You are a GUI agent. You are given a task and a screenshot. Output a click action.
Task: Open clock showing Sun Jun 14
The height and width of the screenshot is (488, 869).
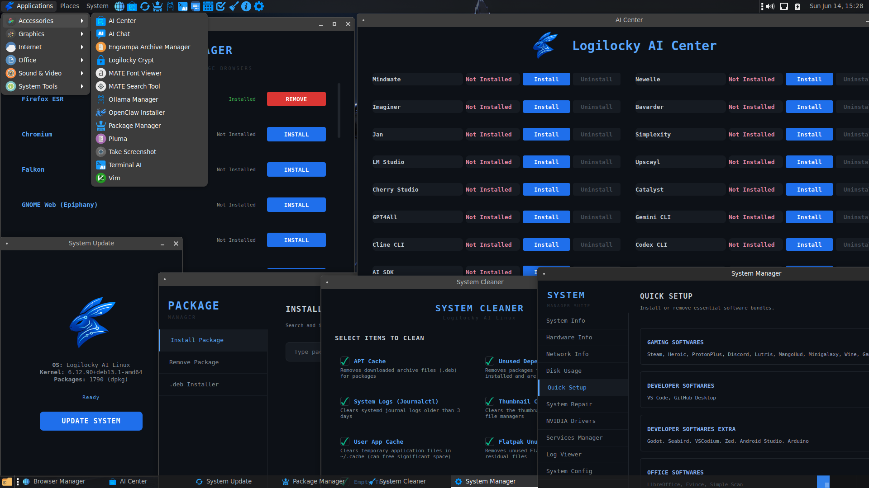(x=836, y=6)
